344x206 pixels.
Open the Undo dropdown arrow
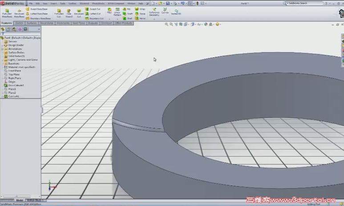point(186,4)
